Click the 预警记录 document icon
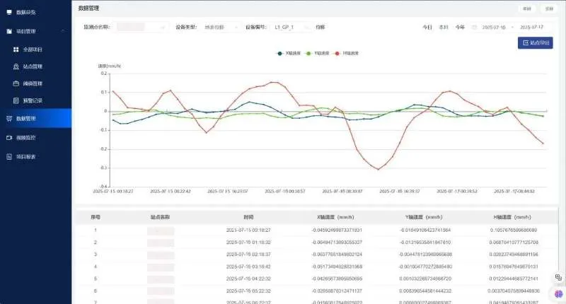The width and height of the screenshot is (566, 304). pos(16,100)
